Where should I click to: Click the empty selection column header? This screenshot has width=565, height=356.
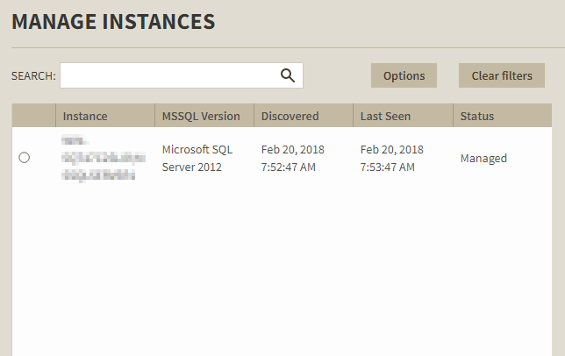pos(33,116)
